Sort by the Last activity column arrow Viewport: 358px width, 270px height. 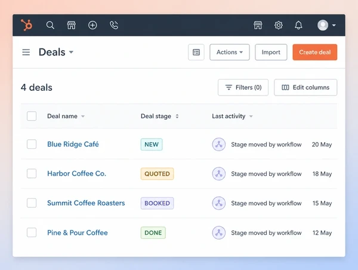[251, 116]
